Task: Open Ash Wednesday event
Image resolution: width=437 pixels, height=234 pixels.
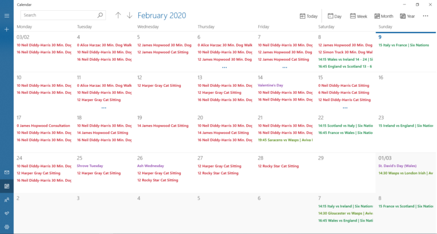Action: (150, 165)
